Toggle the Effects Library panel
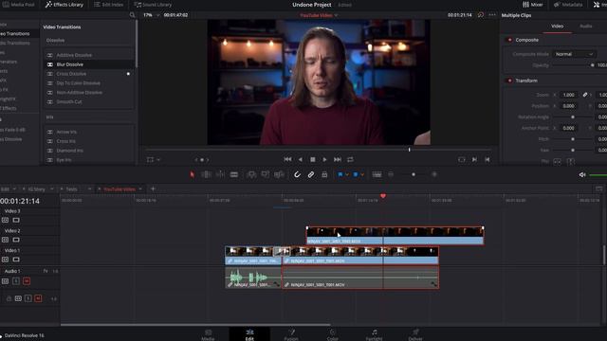This screenshot has height=341, width=607. (64, 5)
